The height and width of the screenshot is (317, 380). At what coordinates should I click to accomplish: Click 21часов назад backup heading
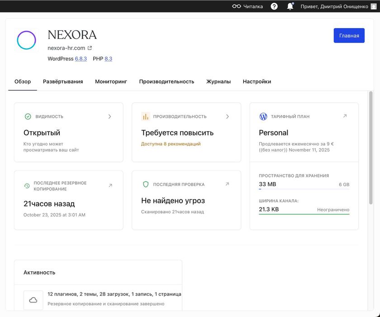pyautogui.click(x=49, y=204)
